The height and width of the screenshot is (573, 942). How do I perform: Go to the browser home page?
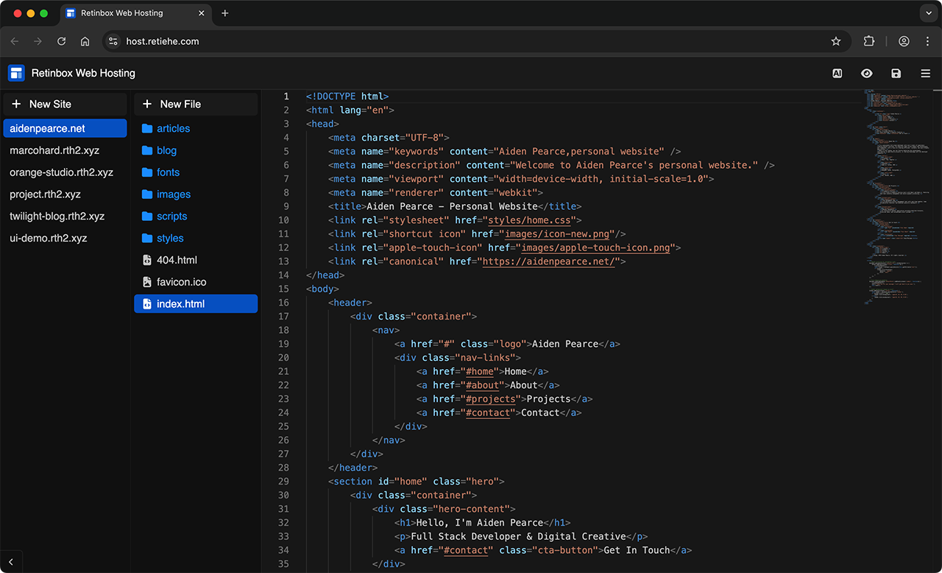coord(85,41)
